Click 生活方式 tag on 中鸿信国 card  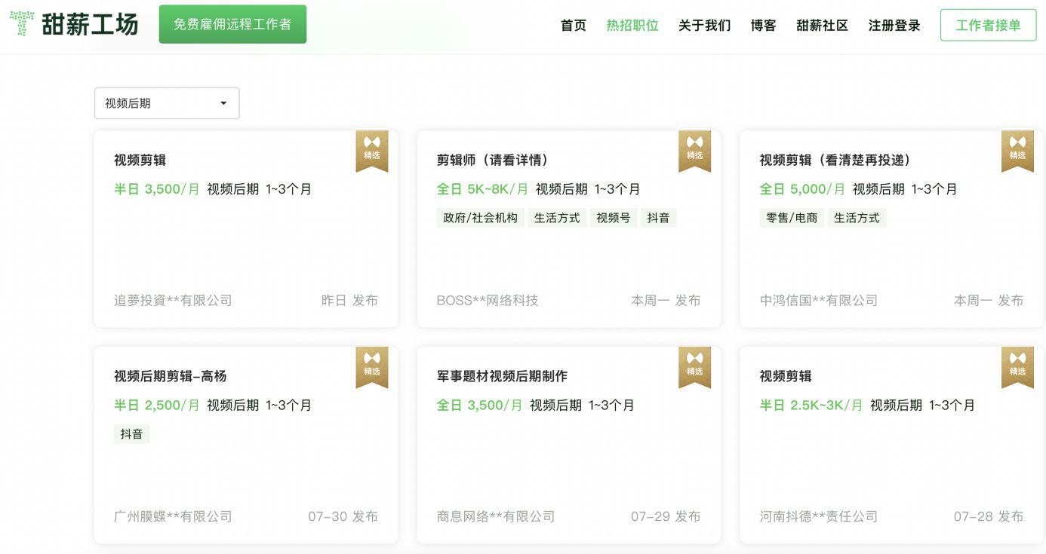(857, 218)
